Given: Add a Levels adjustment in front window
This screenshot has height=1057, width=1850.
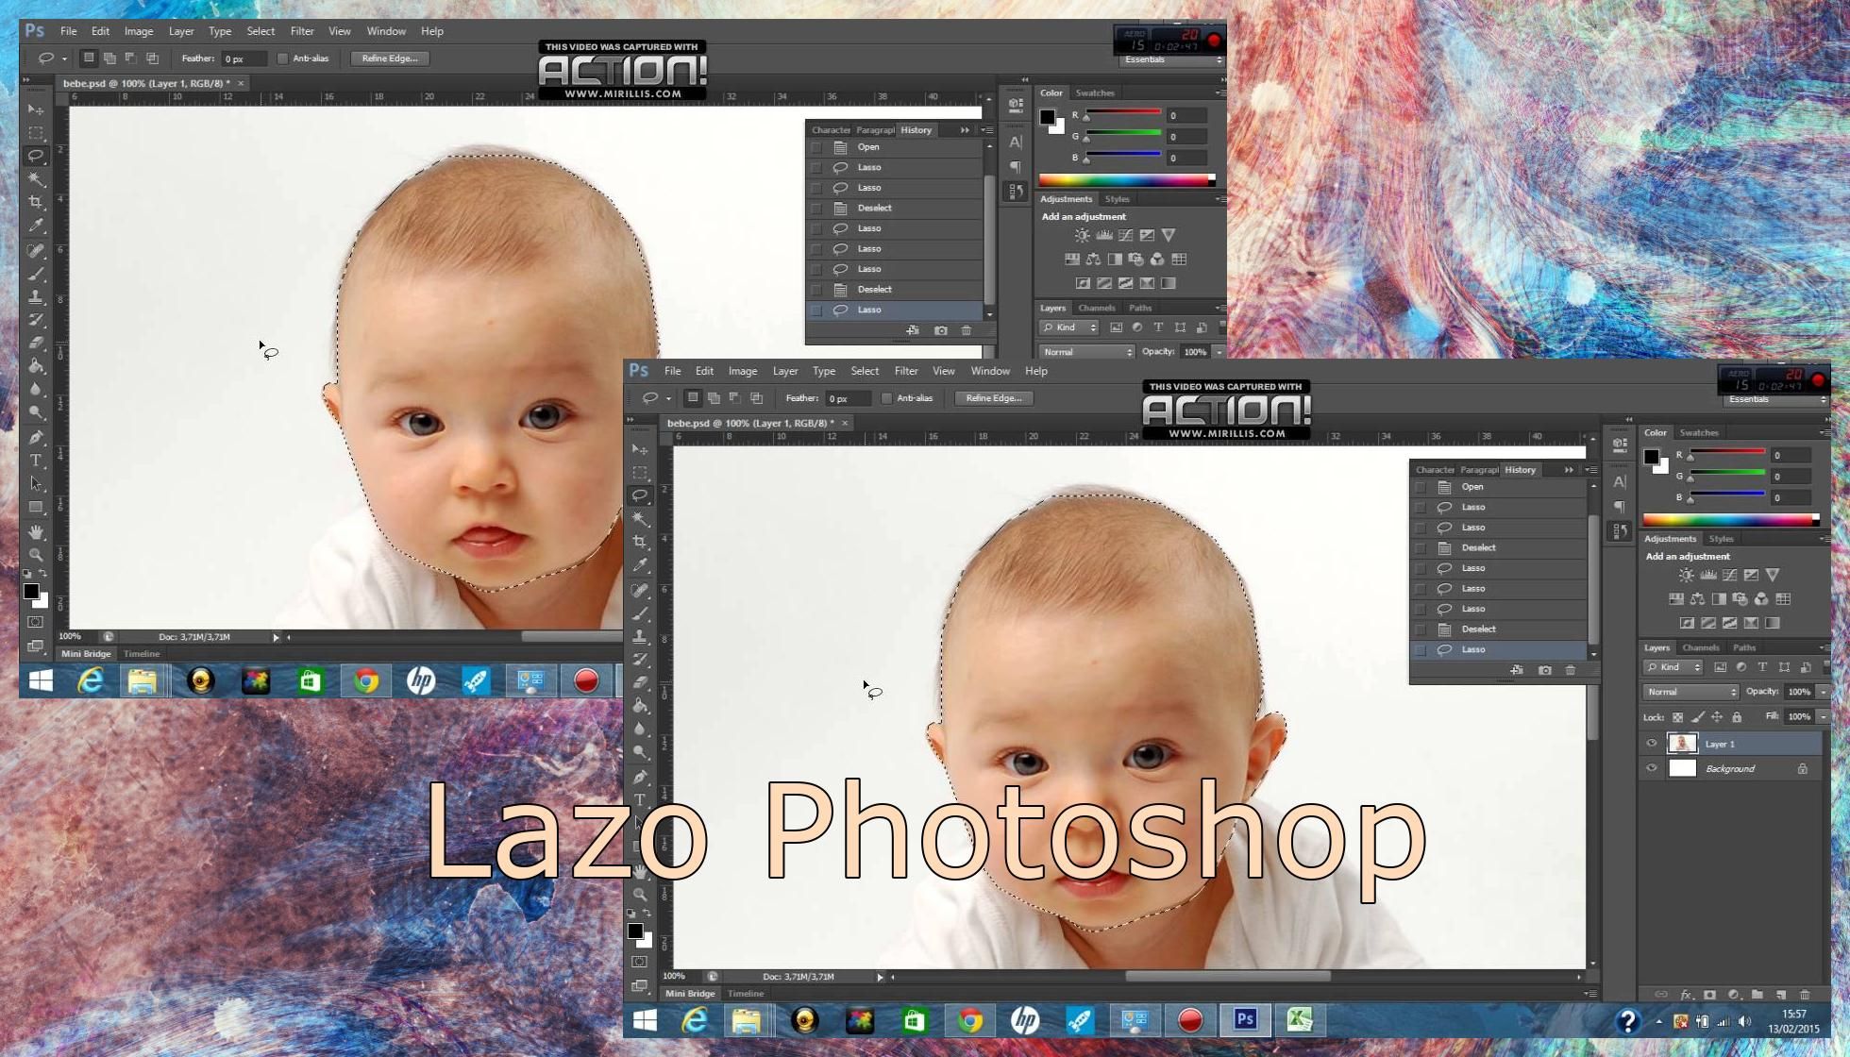Looking at the screenshot, I should (x=1708, y=575).
